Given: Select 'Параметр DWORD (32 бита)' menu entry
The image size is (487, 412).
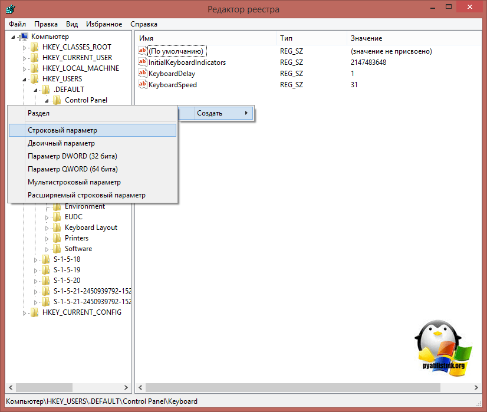Looking at the screenshot, I should 73,156.
